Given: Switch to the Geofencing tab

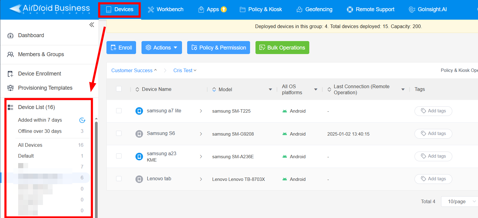Looking at the screenshot, I should (x=314, y=10).
